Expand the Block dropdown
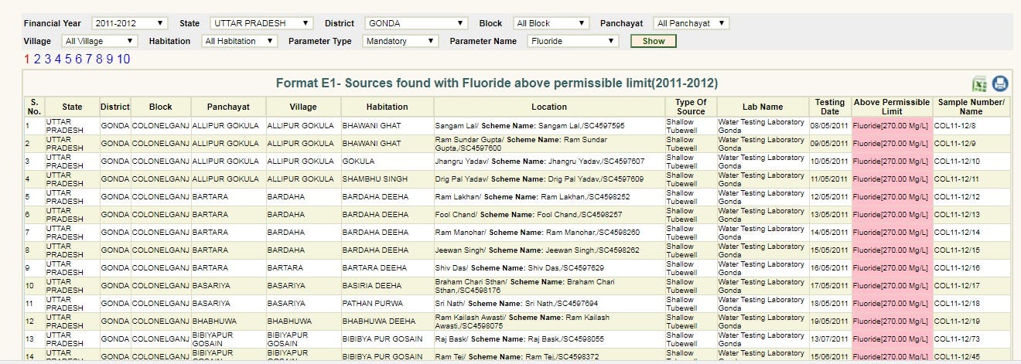 pos(551,24)
